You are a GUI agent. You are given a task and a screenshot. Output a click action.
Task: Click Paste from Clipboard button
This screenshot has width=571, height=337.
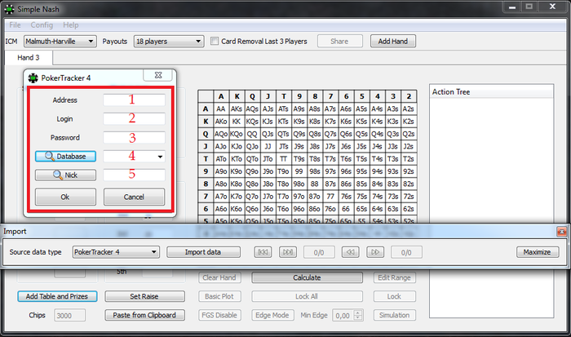pyautogui.click(x=144, y=315)
